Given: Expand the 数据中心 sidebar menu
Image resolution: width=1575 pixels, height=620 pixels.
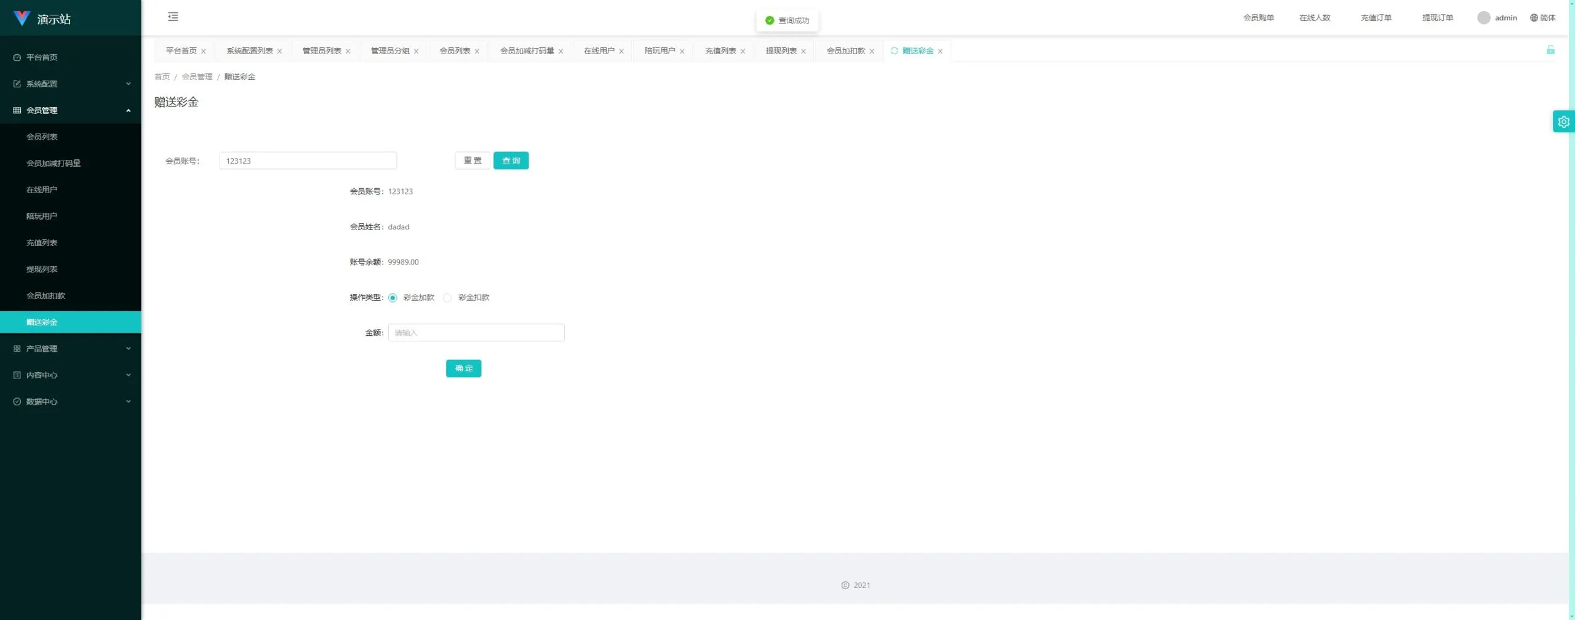Looking at the screenshot, I should pos(71,401).
